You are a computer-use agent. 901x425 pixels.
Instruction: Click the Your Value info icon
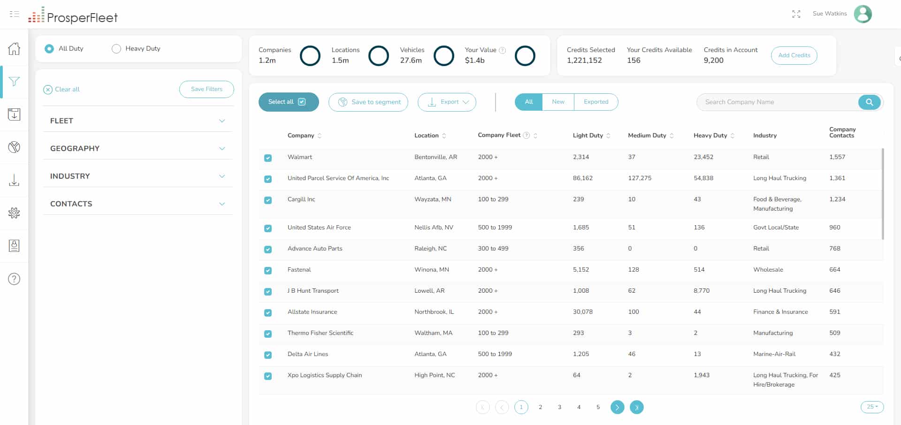[503, 50]
